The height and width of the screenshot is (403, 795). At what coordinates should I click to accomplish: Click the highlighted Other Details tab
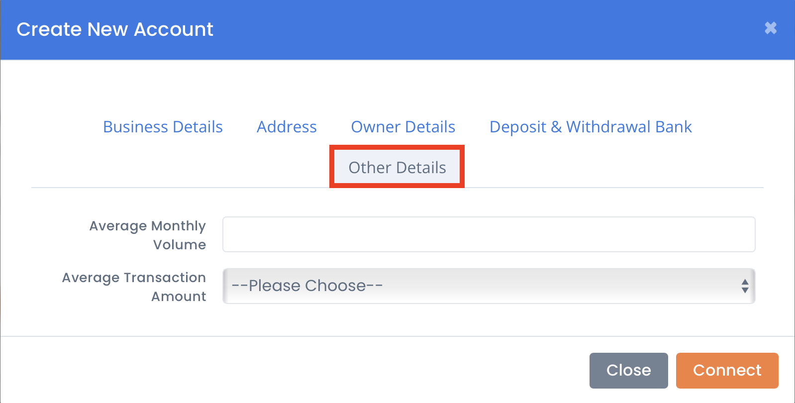coord(397,167)
